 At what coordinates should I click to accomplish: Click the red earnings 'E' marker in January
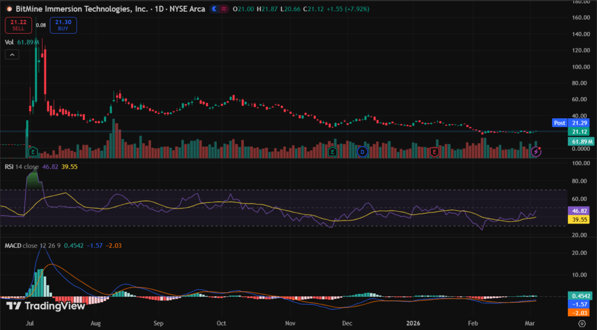coord(434,152)
